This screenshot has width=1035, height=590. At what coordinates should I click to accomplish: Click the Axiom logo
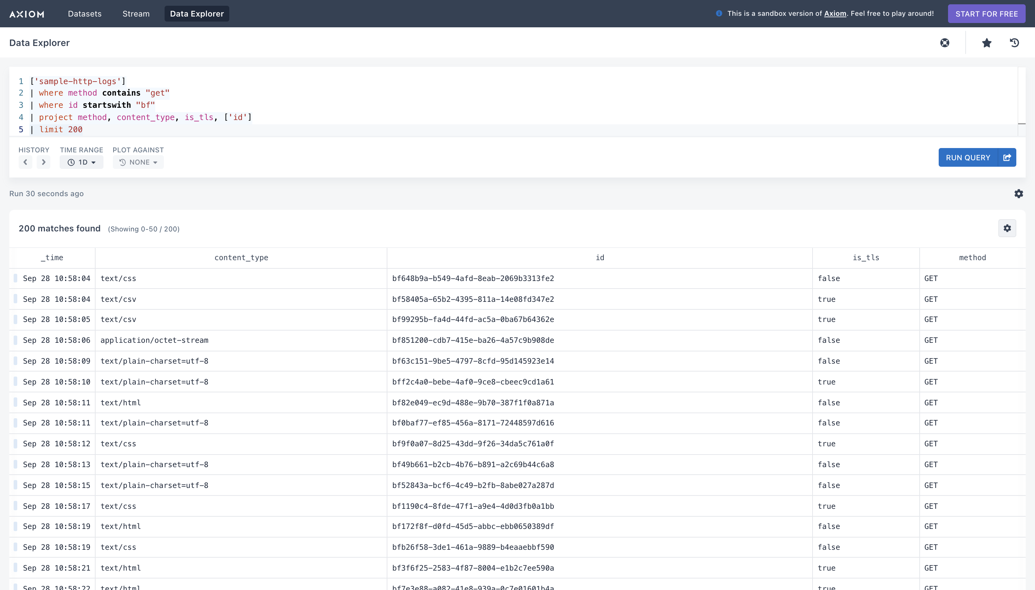[27, 14]
